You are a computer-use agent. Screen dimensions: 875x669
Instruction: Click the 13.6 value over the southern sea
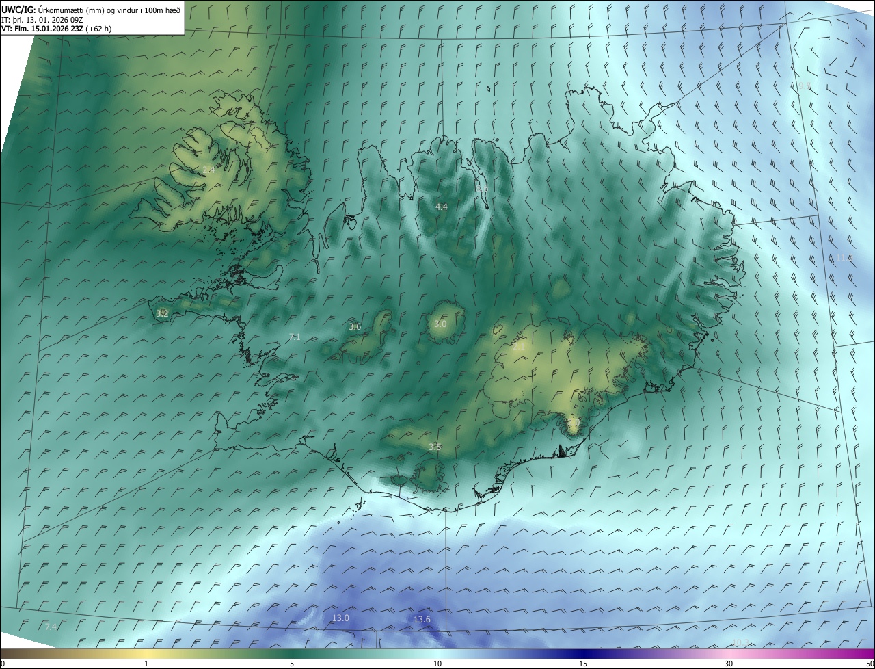(x=422, y=619)
